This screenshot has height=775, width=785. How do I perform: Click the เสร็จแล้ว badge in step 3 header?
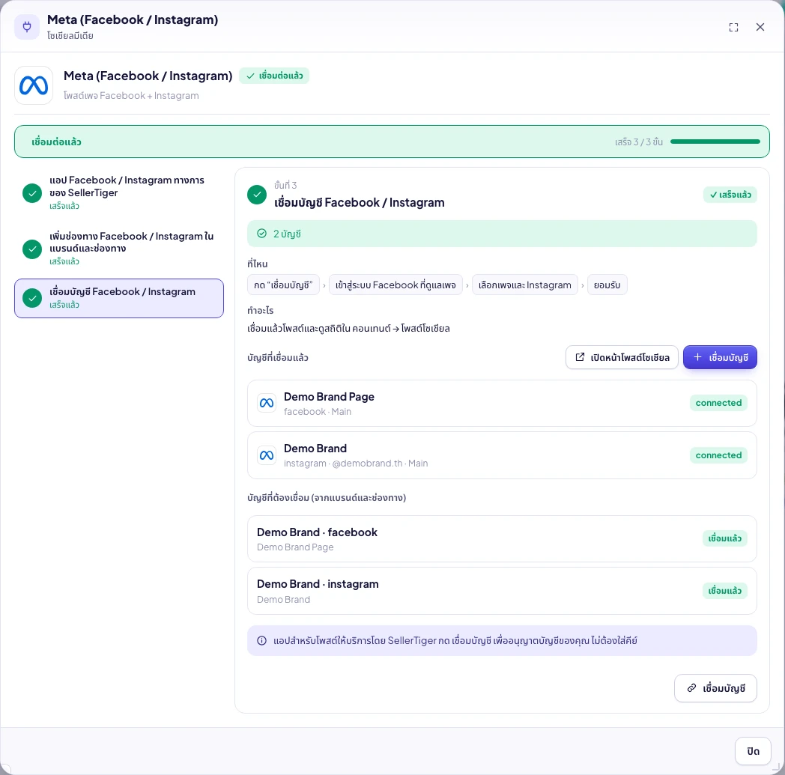tap(730, 195)
